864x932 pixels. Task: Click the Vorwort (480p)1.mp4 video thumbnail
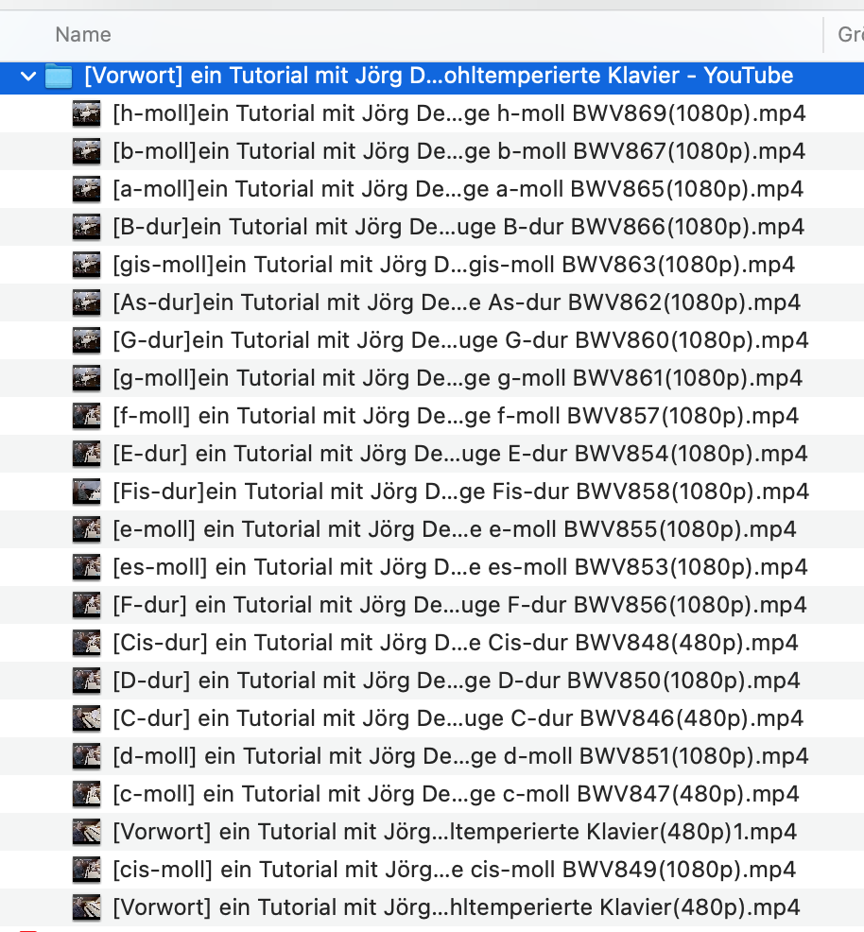(87, 832)
